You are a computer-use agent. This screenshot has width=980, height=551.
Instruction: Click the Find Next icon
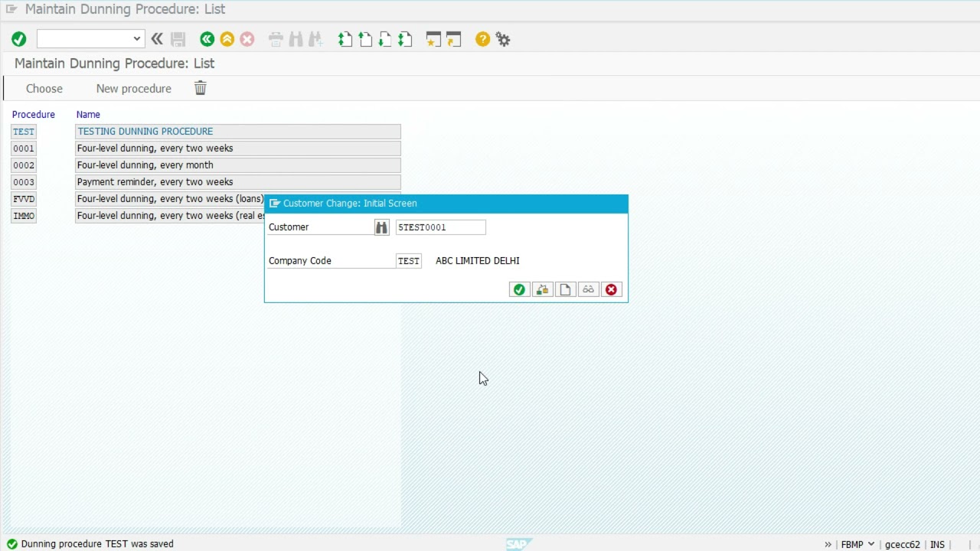pyautogui.click(x=315, y=39)
